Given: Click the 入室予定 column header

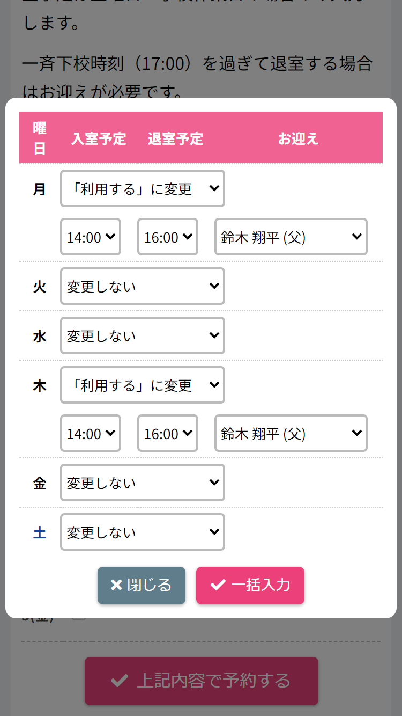Looking at the screenshot, I should click(99, 138).
